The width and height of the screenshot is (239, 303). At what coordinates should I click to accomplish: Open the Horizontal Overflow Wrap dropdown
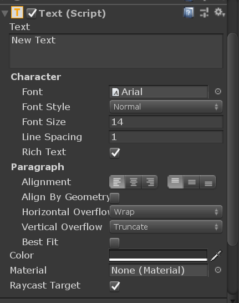click(x=166, y=212)
